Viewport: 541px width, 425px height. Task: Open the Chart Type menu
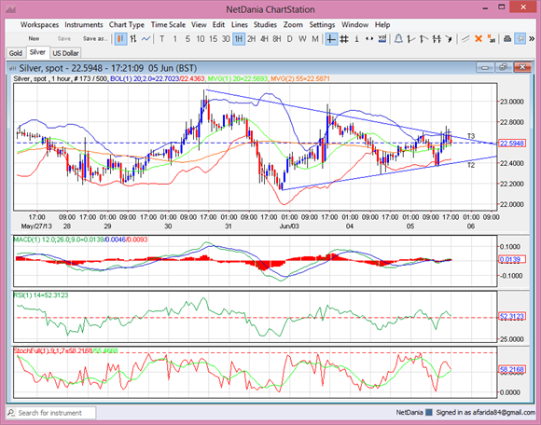127,25
